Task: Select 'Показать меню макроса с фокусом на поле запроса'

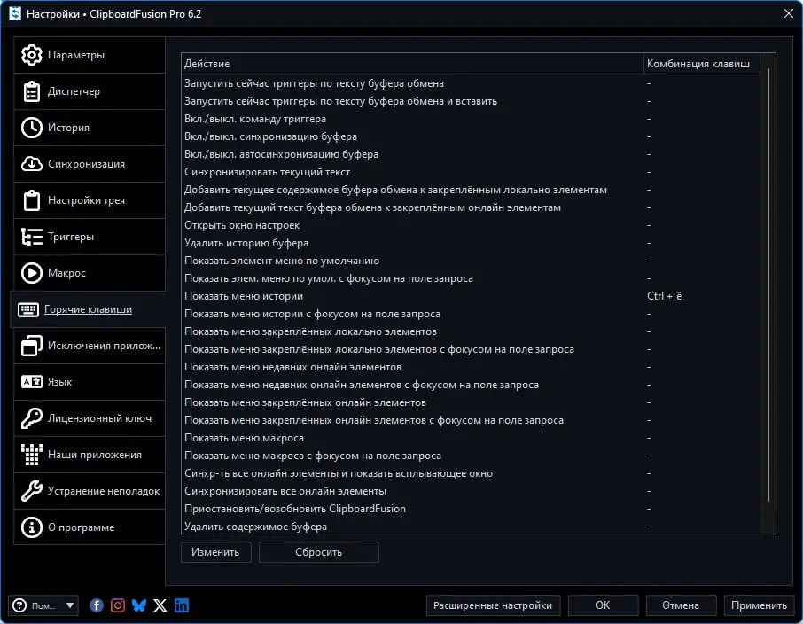Action: pos(472,456)
